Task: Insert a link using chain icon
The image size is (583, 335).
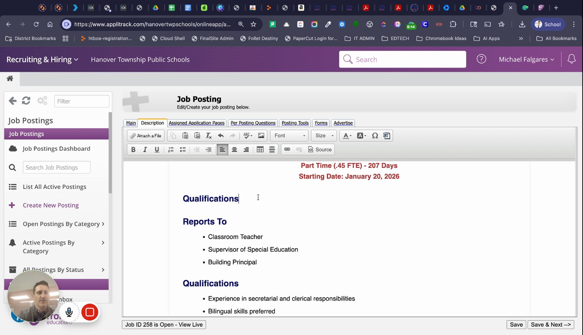Action: pos(287,149)
